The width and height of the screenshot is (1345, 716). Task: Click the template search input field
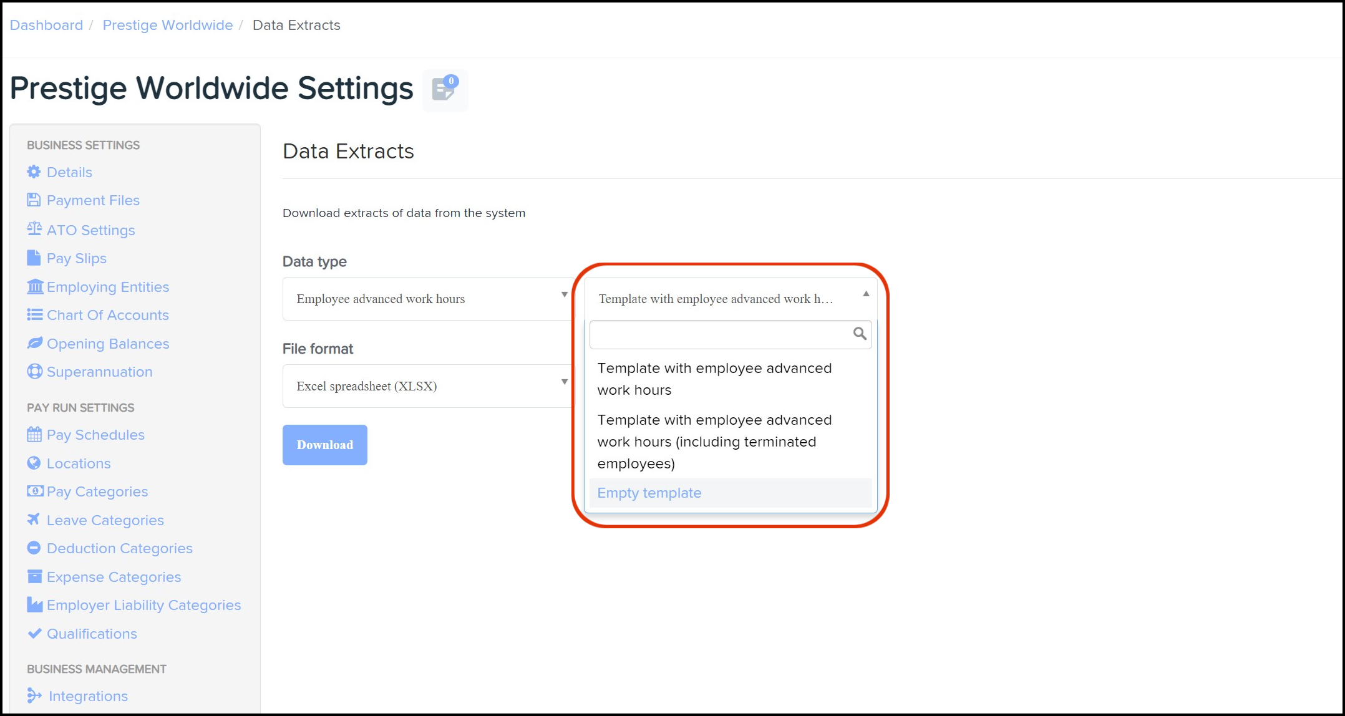(721, 335)
